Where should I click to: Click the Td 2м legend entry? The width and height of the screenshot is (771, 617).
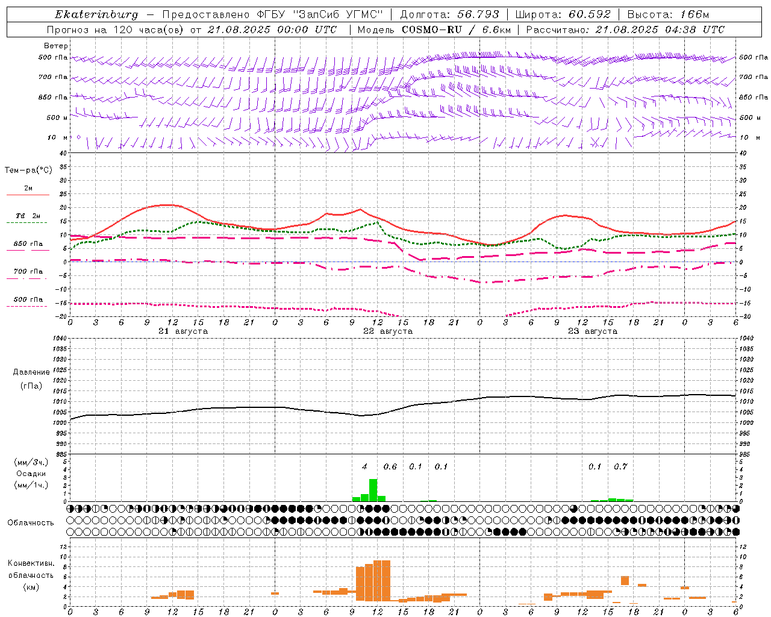click(28, 216)
